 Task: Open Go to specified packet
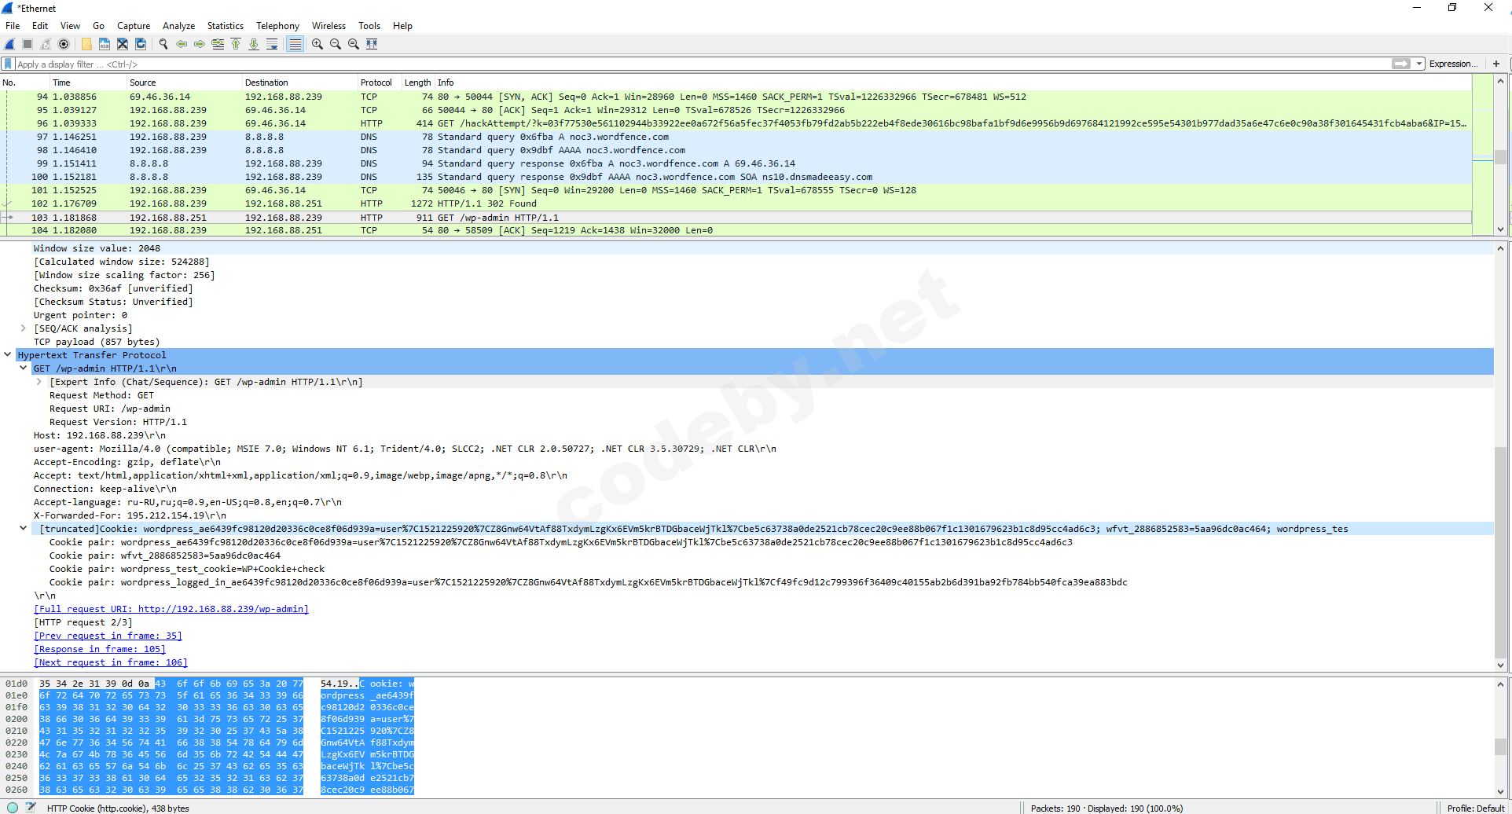(x=218, y=44)
